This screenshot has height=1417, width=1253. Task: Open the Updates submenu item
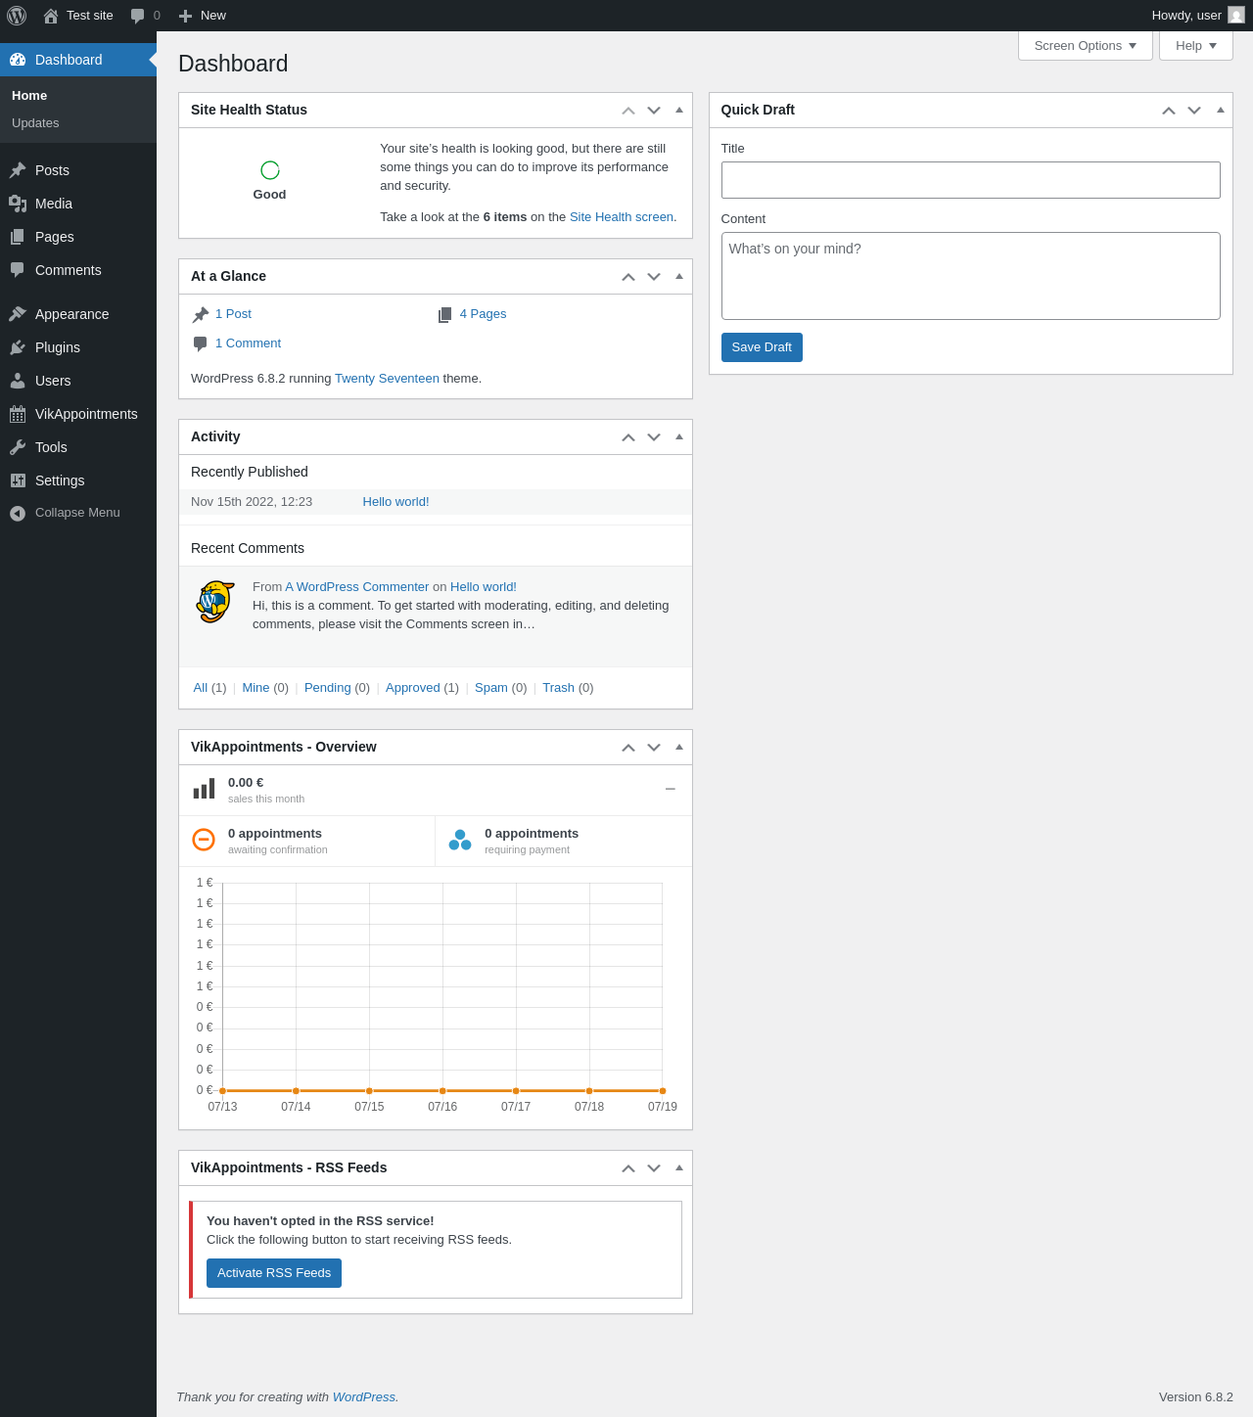(35, 123)
